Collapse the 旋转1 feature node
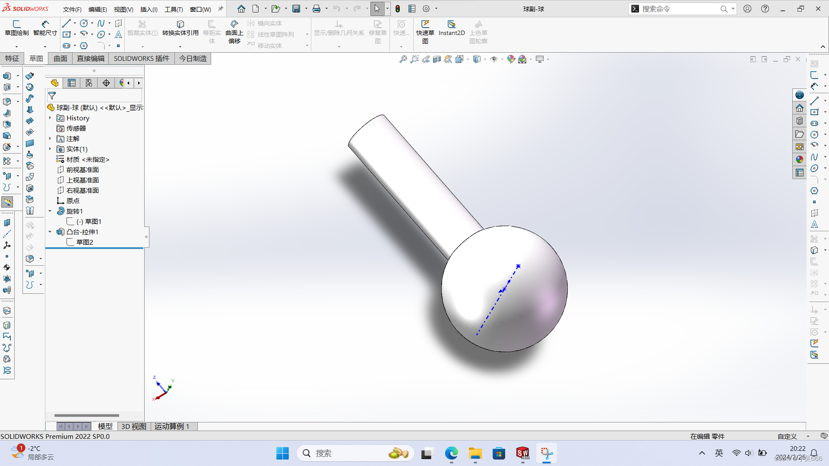 tap(50, 211)
